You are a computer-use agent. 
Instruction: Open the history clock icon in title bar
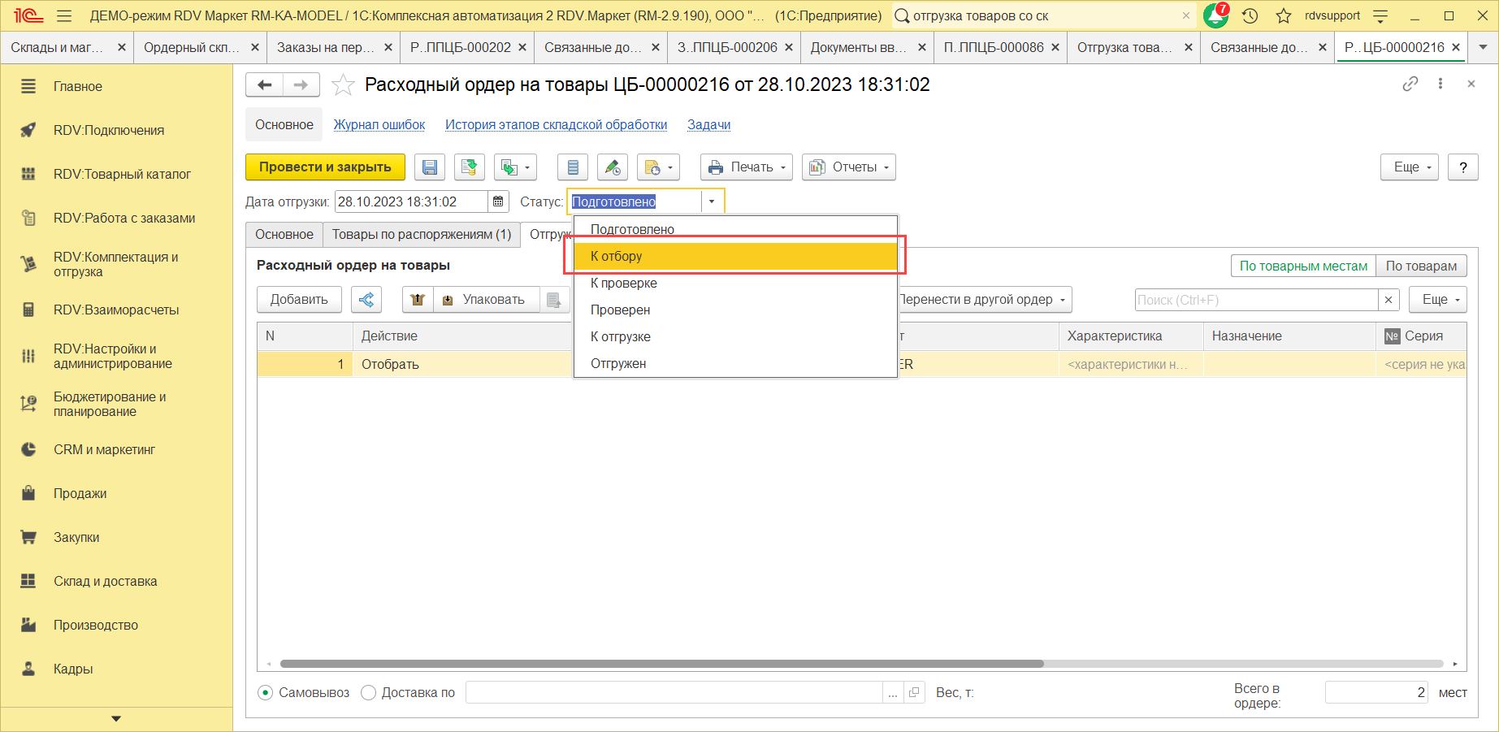coord(1250,15)
